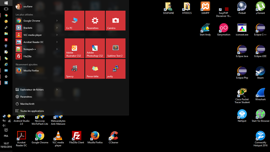The width and height of the screenshot is (270, 152).
Task: Open Paramètres from Start menu list
Action: (37, 97)
